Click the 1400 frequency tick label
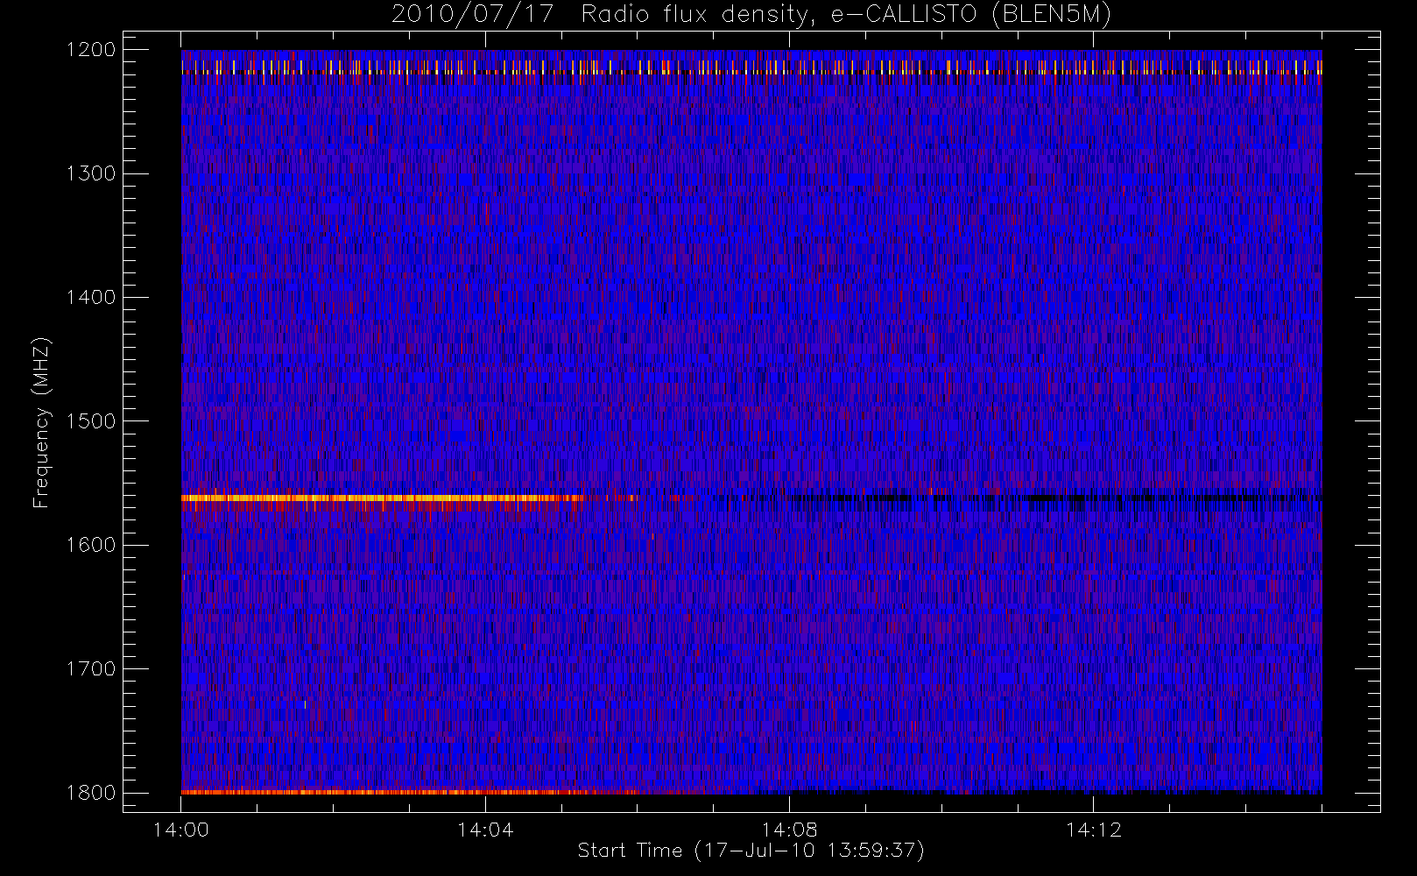The width and height of the screenshot is (1417, 876). coord(91,298)
